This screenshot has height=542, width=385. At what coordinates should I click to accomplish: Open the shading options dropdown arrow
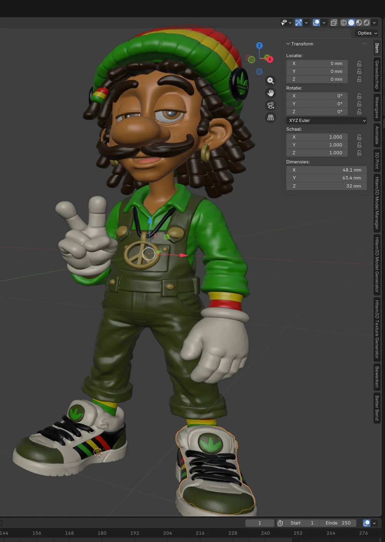pyautogui.click(x=374, y=23)
